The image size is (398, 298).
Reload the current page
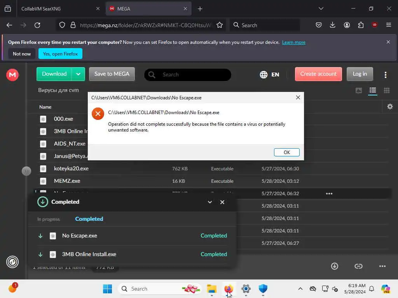[37, 25]
